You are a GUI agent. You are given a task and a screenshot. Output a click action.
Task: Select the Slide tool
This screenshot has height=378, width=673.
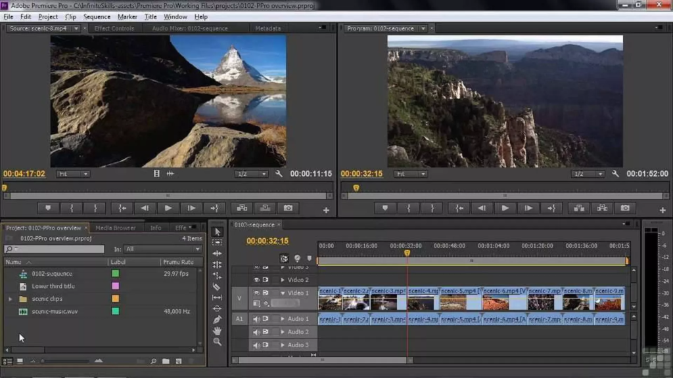click(217, 308)
